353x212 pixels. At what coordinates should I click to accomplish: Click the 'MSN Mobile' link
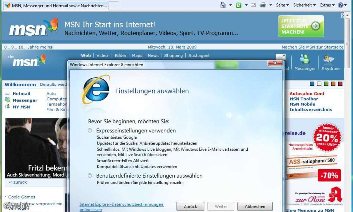302,104
